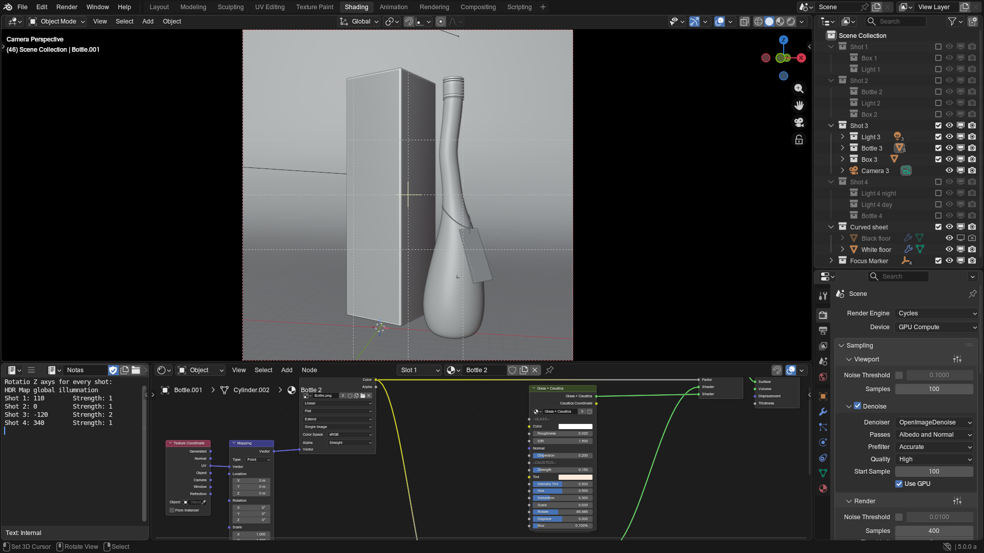984x553 pixels.
Task: Pin the Bottle 2 node tree
Action: tap(549, 370)
